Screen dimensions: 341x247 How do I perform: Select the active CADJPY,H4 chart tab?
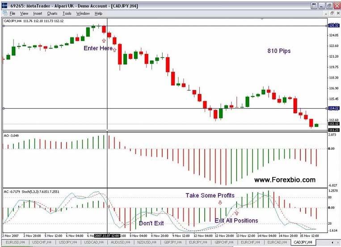(x=303, y=242)
